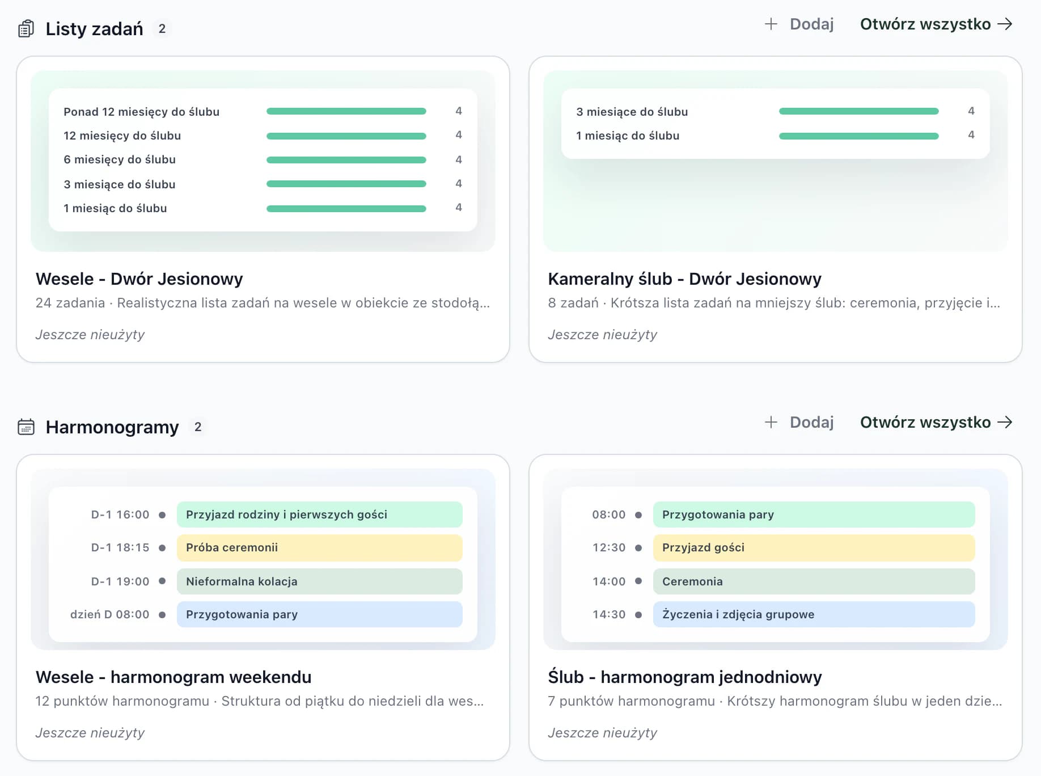Click the plus icon in Listy zadań
The width and height of the screenshot is (1041, 776).
click(x=771, y=24)
